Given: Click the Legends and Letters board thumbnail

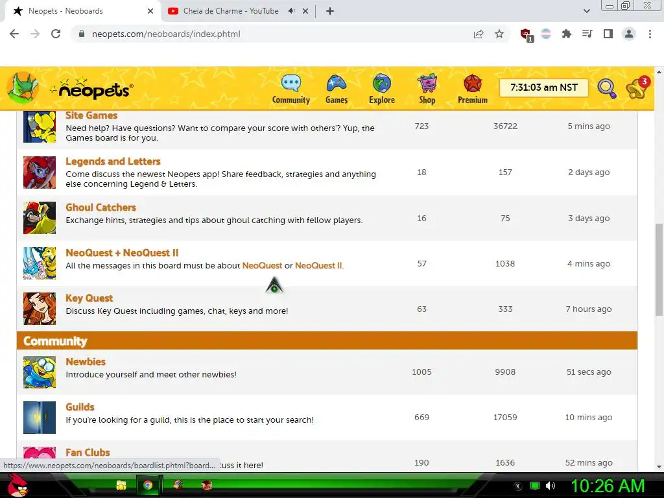Looking at the screenshot, I should [40, 172].
